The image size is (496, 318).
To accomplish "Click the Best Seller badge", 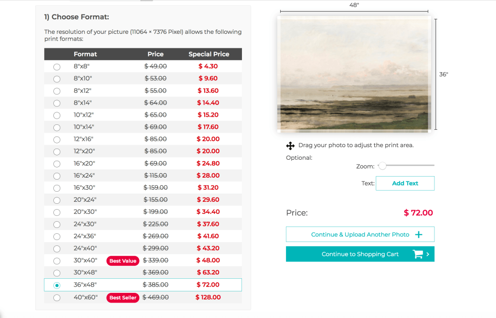I will tap(123, 298).
